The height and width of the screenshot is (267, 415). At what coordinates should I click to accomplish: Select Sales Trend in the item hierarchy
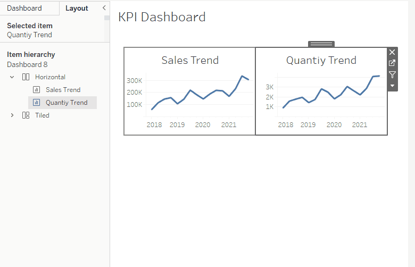[x=63, y=90]
